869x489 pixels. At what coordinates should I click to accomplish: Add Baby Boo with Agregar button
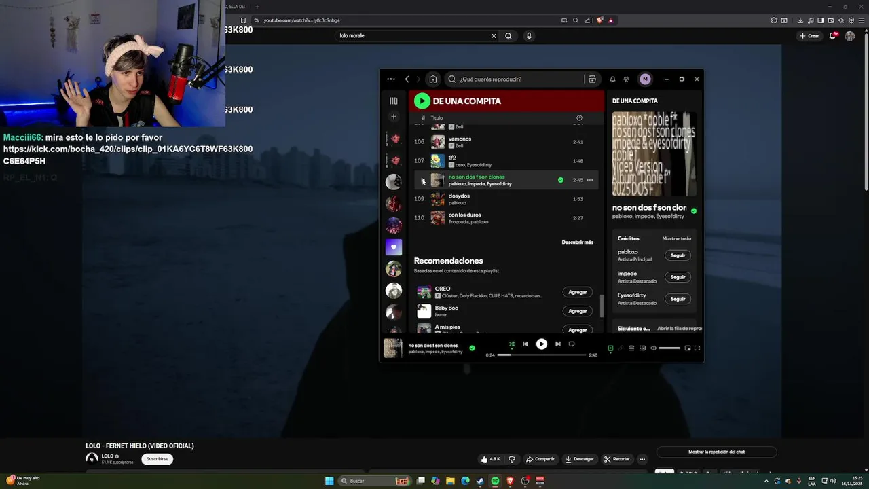point(577,311)
